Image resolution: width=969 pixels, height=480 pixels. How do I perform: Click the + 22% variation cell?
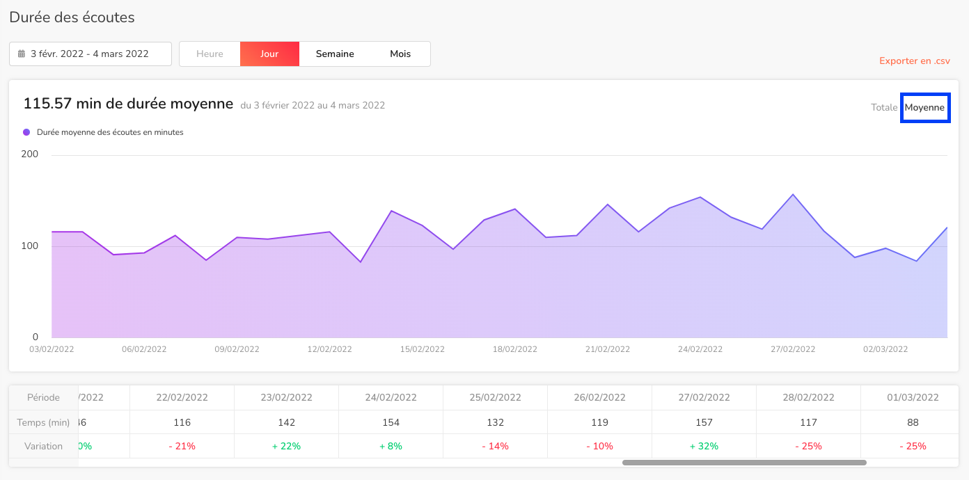click(287, 446)
